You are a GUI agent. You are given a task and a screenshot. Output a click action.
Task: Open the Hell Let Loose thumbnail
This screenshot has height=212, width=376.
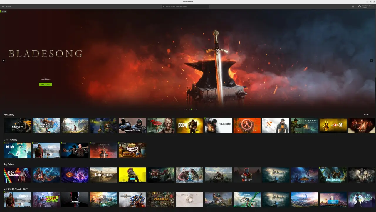(x=103, y=175)
